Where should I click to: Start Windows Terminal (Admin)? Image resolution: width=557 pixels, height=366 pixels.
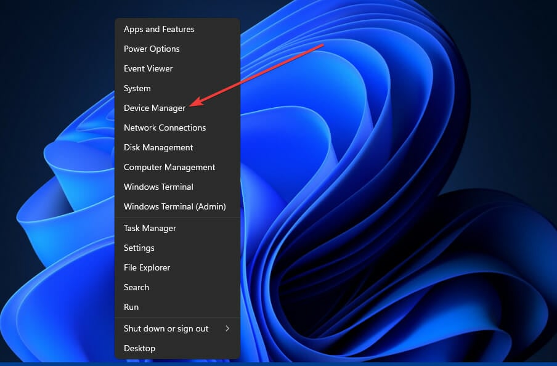pos(177,206)
